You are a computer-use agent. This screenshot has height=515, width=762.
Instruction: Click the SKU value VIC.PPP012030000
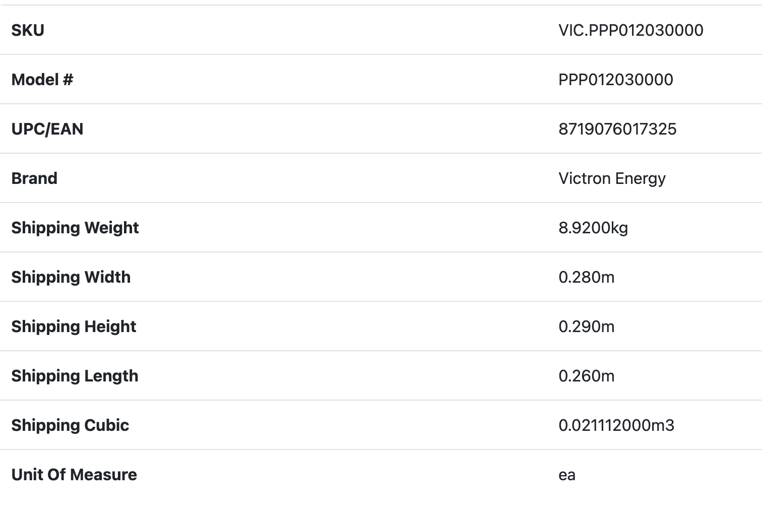[630, 30]
